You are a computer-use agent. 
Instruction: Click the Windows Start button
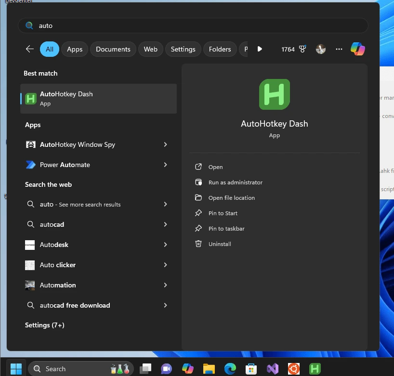pyautogui.click(x=16, y=369)
